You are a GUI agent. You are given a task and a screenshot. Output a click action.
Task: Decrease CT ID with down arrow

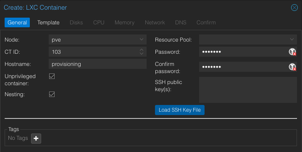click(142, 53)
